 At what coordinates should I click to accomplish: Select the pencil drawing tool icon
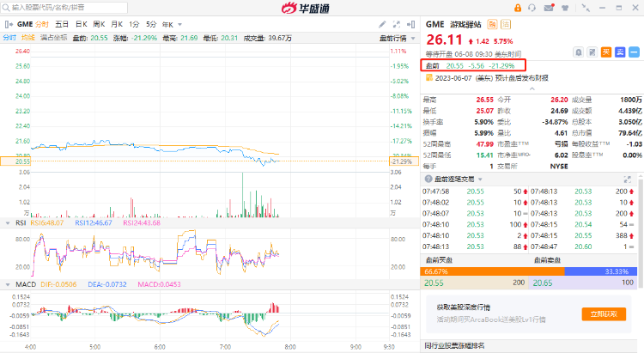coord(382,24)
